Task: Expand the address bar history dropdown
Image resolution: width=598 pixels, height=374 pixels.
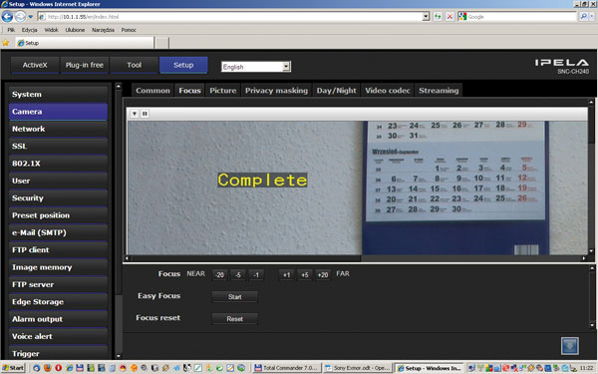Action: click(x=426, y=16)
